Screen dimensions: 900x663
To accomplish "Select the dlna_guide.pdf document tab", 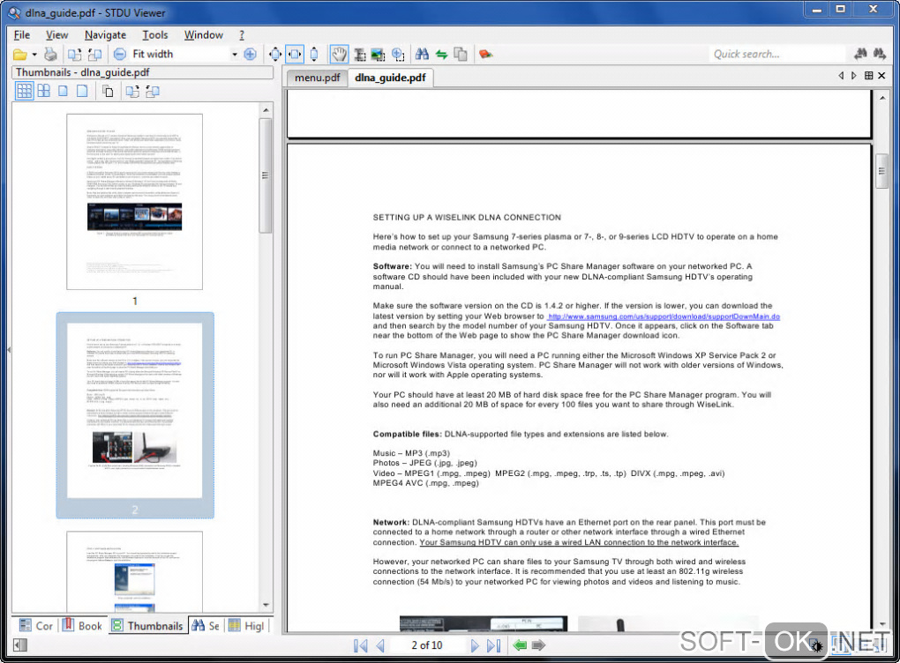I will pyautogui.click(x=390, y=78).
